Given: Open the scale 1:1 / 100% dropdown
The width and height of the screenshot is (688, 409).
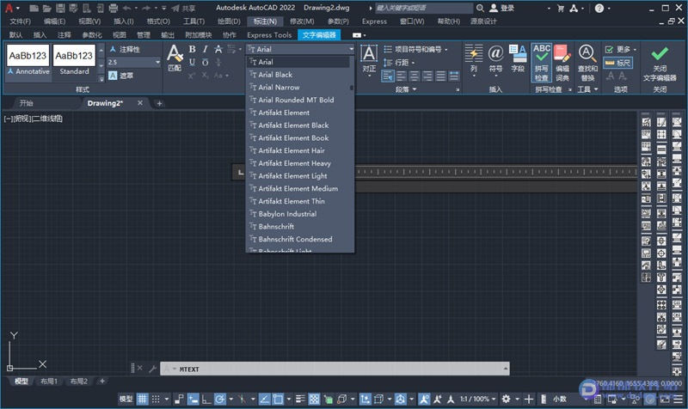Looking at the screenshot, I should [x=478, y=399].
